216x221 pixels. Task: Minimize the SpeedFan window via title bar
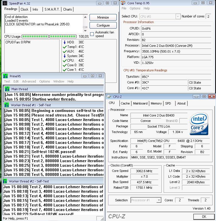click(100, 3)
